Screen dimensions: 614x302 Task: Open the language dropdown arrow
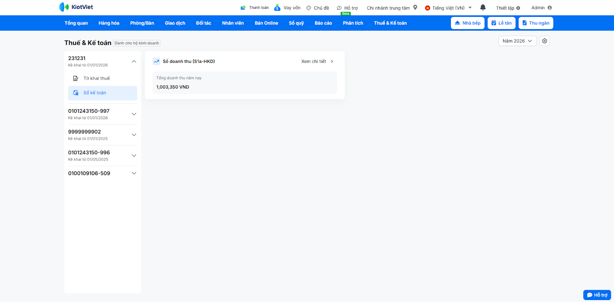pos(470,8)
